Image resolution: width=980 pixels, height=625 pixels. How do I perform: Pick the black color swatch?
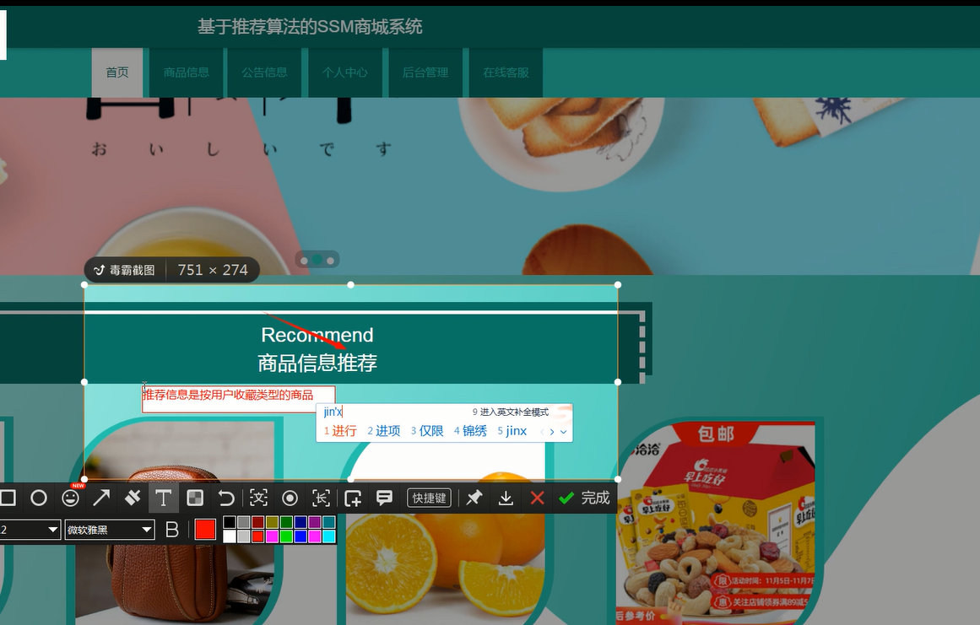click(x=230, y=523)
